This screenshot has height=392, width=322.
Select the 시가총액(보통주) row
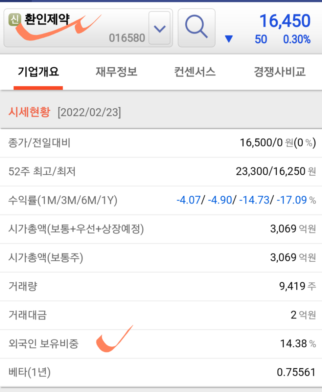click(161, 258)
